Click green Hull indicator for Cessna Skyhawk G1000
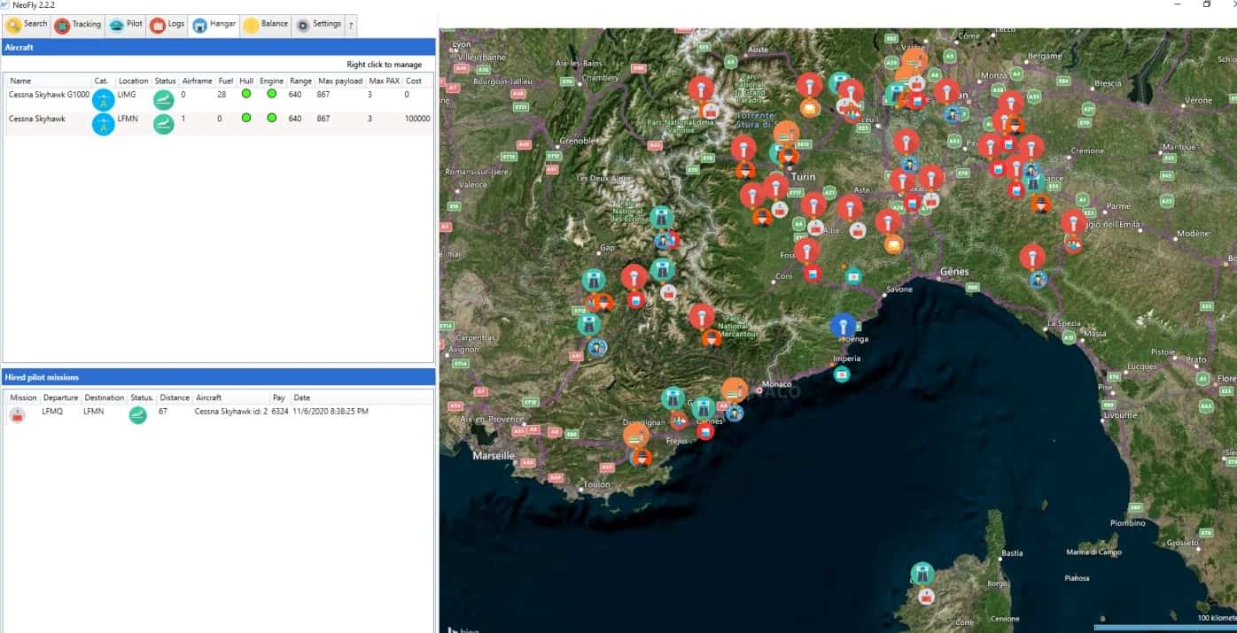 [246, 94]
